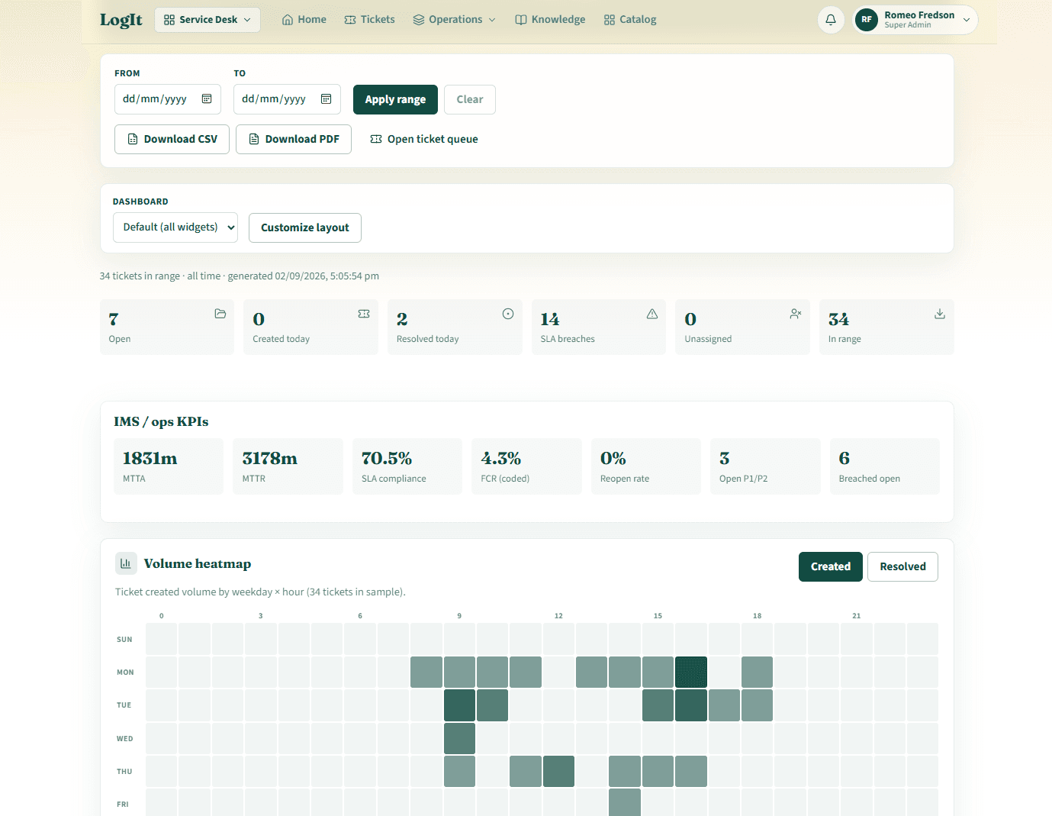Click the FROM date input field
The height and width of the screenshot is (816, 1052).
pos(168,99)
